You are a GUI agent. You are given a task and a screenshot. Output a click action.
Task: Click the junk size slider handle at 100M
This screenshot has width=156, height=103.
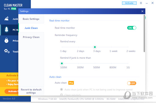point(62,63)
